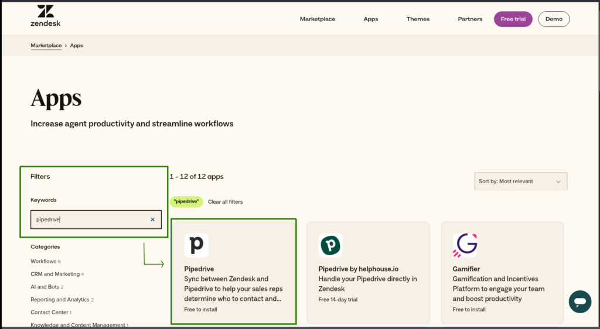Request a Demo

click(x=554, y=19)
